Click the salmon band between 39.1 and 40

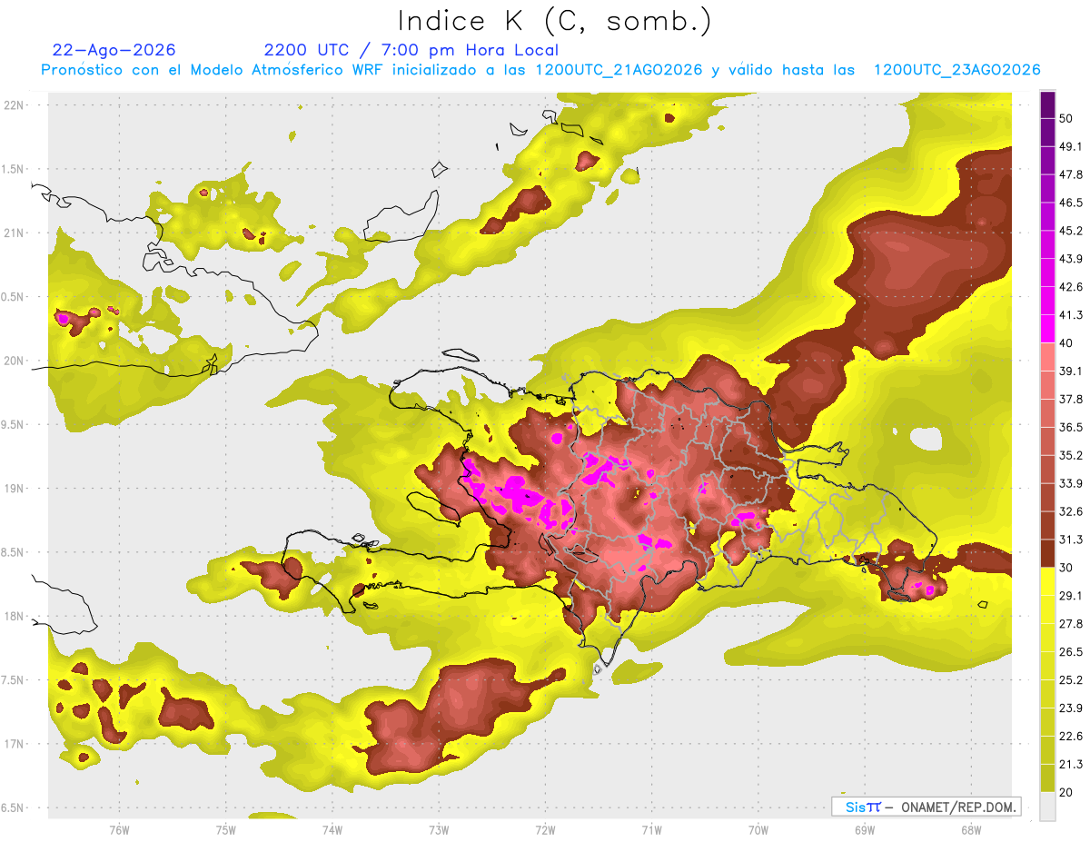[x=1047, y=357]
